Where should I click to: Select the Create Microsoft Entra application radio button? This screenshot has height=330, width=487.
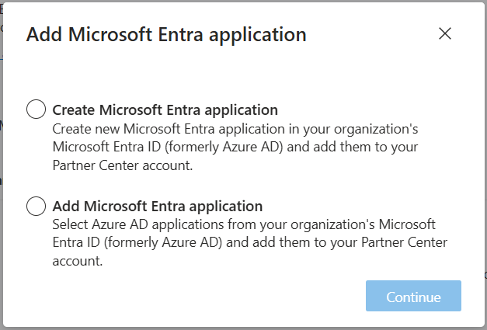pyautogui.click(x=36, y=109)
